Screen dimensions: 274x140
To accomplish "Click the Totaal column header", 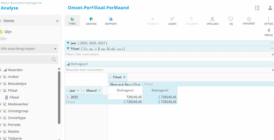I will (x=148, y=84).
